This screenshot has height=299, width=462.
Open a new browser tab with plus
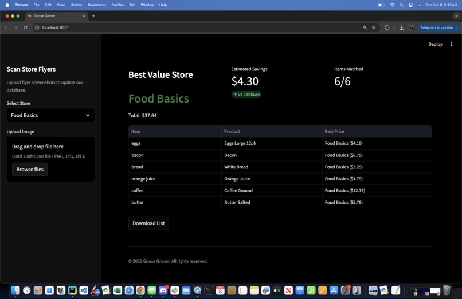[93, 16]
